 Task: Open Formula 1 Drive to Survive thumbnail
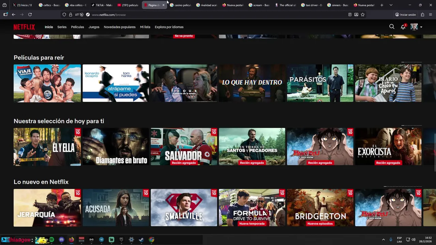pos(252,208)
